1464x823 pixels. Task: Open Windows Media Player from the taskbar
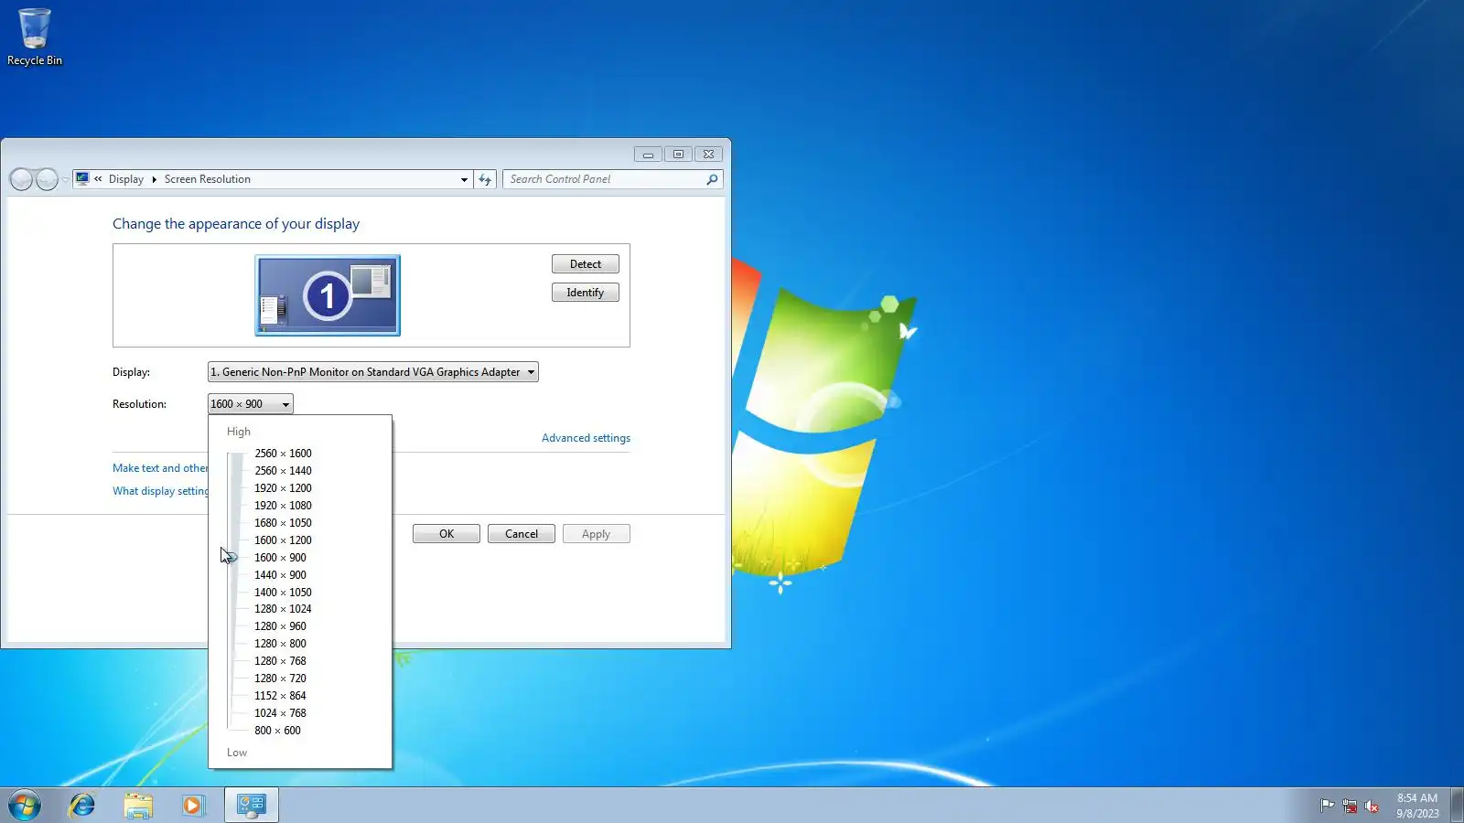point(193,806)
